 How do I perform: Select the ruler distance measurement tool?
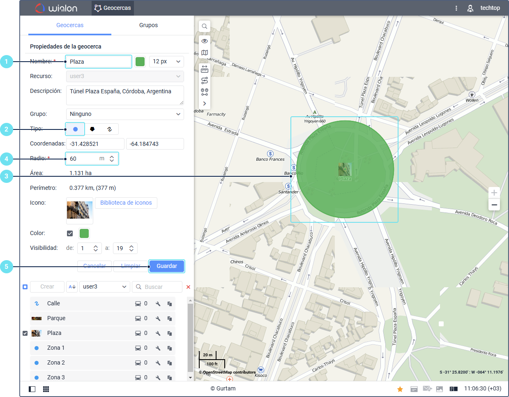(x=204, y=69)
